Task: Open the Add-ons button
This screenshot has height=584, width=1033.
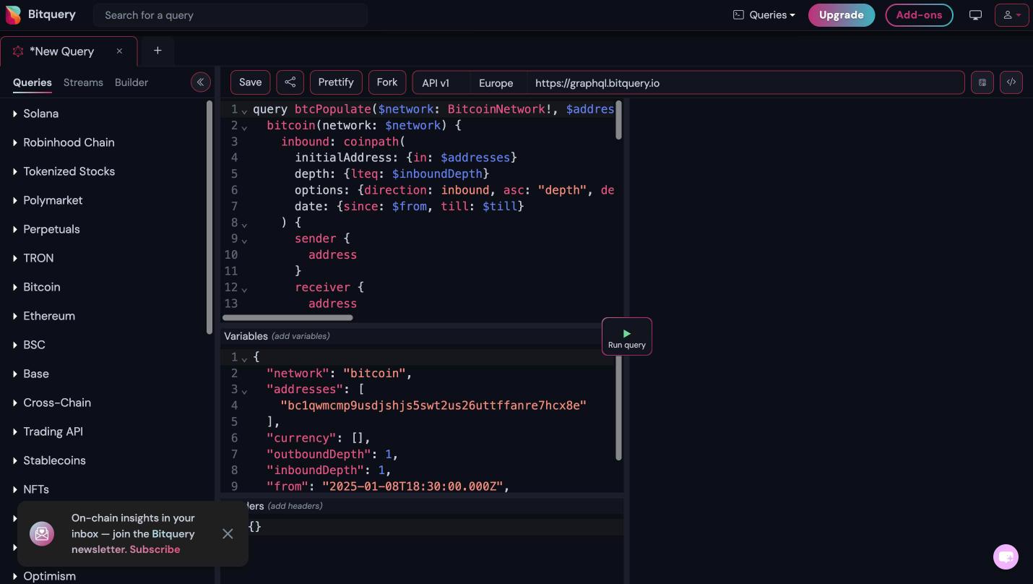Action: click(x=919, y=15)
